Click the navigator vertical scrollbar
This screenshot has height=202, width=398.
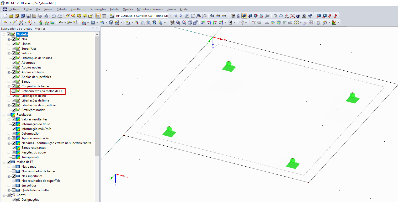[x=97, y=96]
